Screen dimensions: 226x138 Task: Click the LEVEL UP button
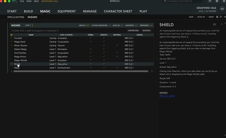click(x=201, y=17)
